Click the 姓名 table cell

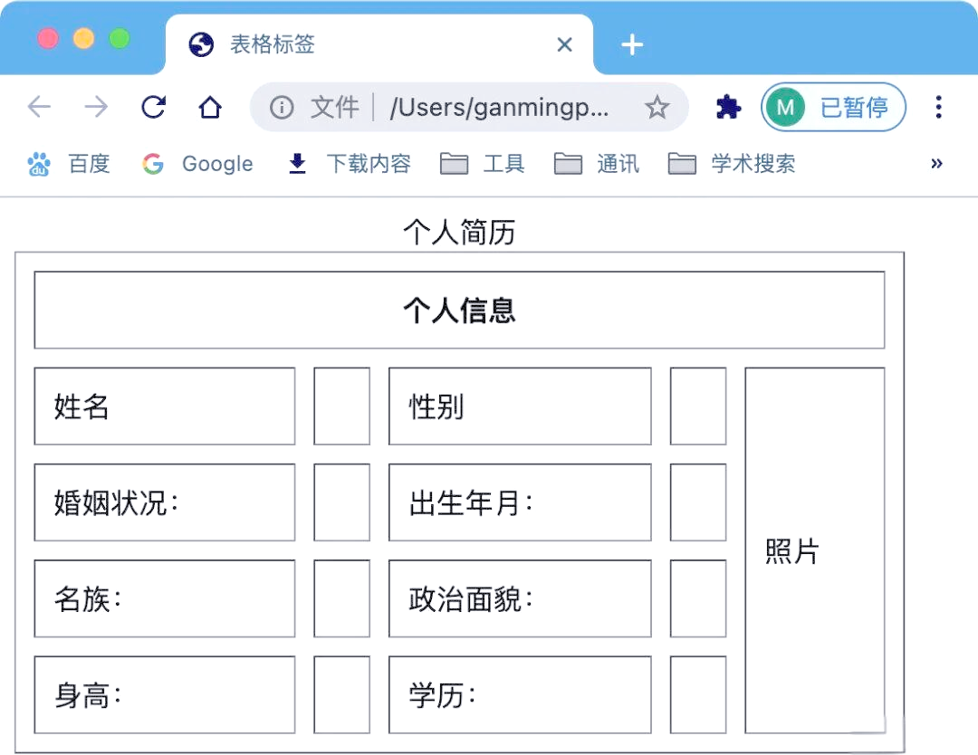[x=165, y=406]
